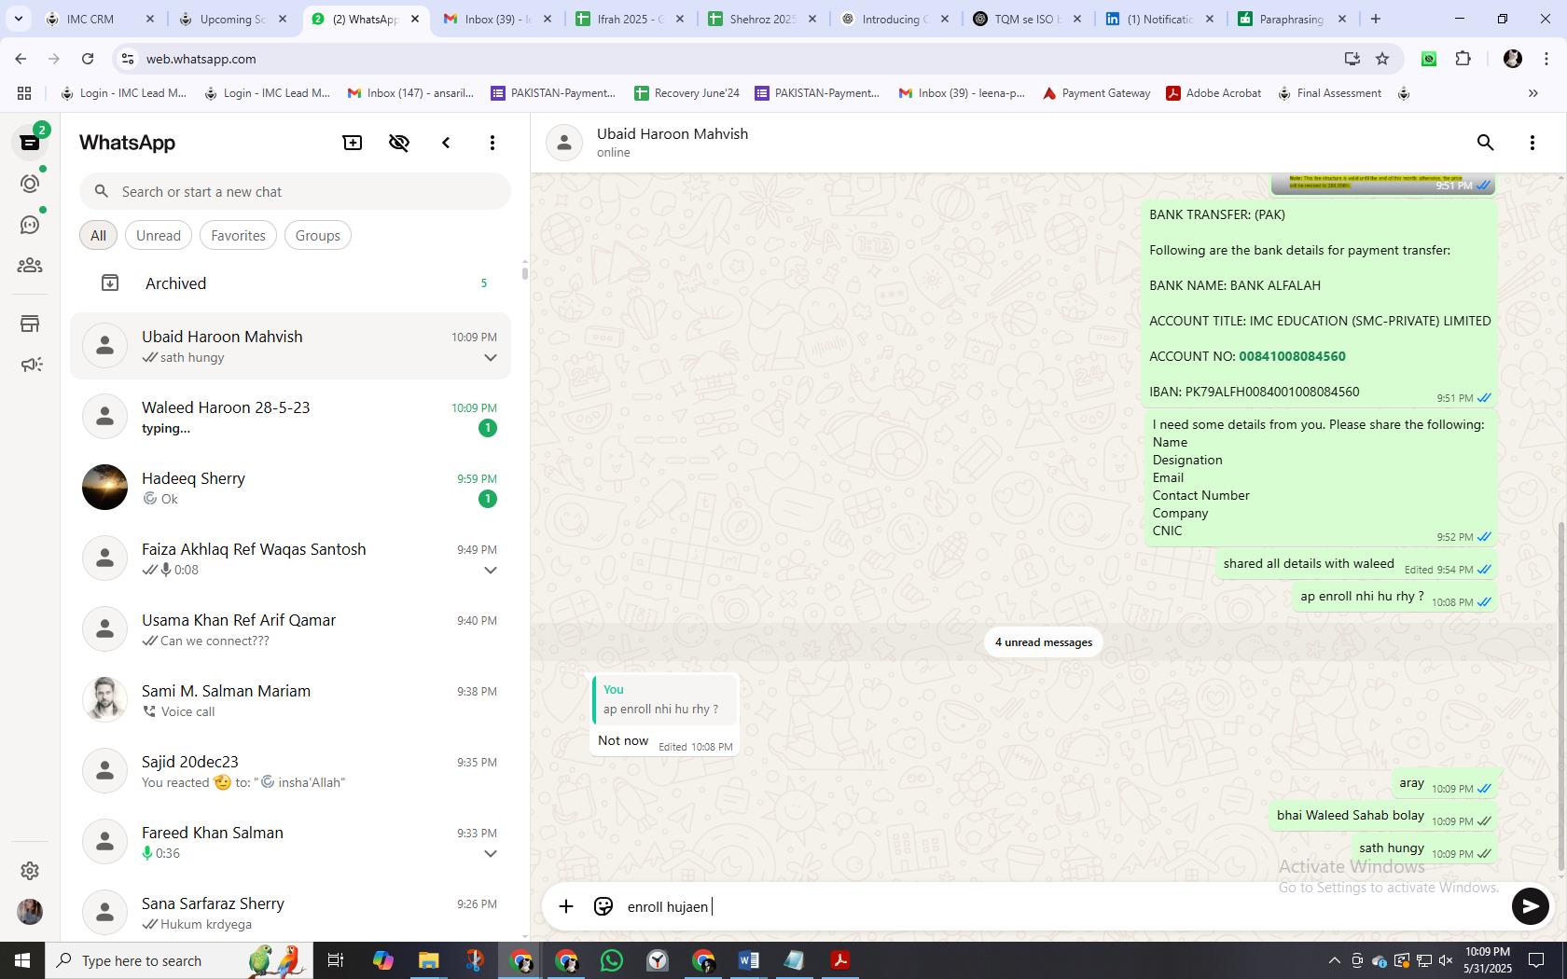
Task: Open the Archived chats row
Action: (290, 283)
